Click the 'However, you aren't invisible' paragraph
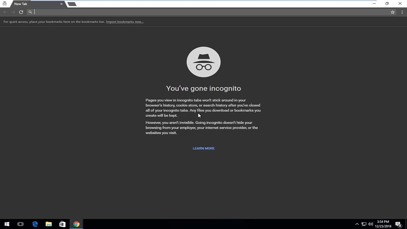Image resolution: width=407 pixels, height=229 pixels. (202, 128)
